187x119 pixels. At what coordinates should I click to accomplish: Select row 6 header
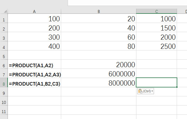click(x=4, y=64)
